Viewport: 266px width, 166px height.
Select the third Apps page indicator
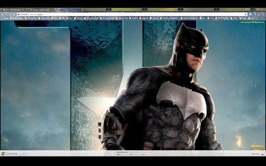[144, 154]
